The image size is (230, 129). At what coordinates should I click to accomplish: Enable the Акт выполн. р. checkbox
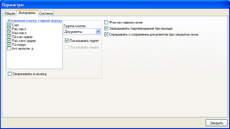9,48
